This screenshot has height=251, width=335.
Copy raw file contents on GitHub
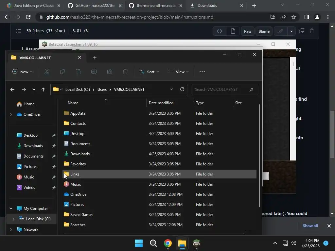coord(301,31)
